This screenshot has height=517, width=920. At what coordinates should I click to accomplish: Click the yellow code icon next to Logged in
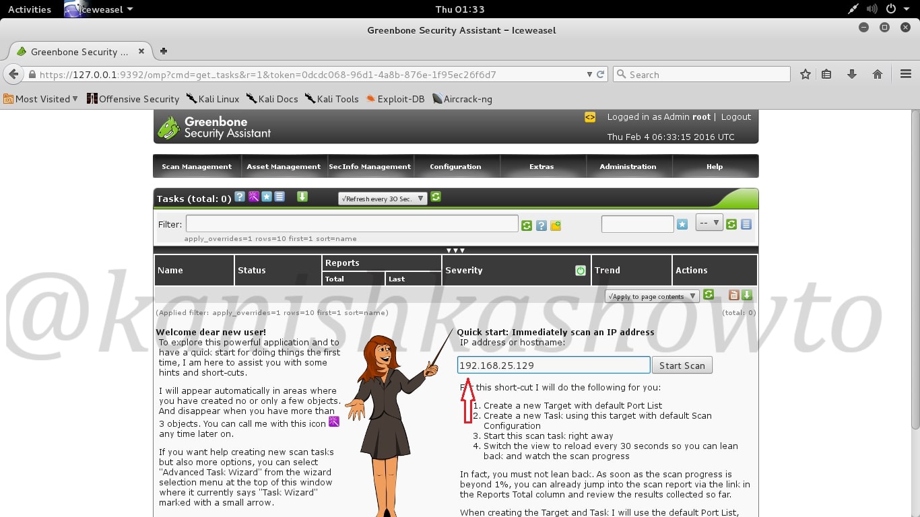point(590,117)
